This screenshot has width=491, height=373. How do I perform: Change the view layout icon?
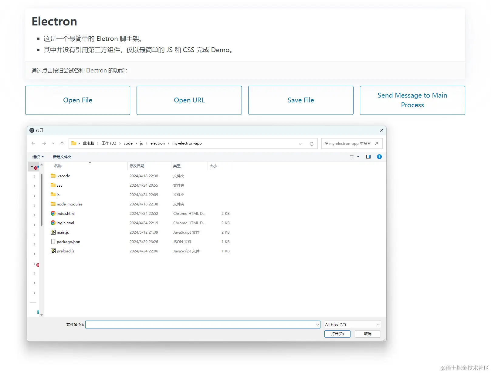coord(352,157)
